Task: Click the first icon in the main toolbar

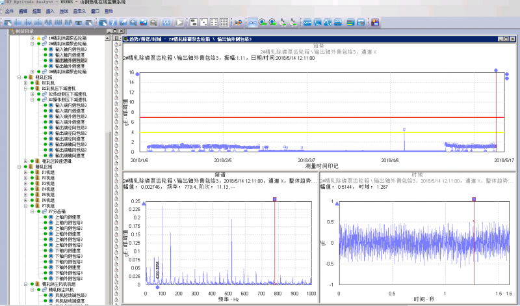Action: pyautogui.click(x=8, y=23)
